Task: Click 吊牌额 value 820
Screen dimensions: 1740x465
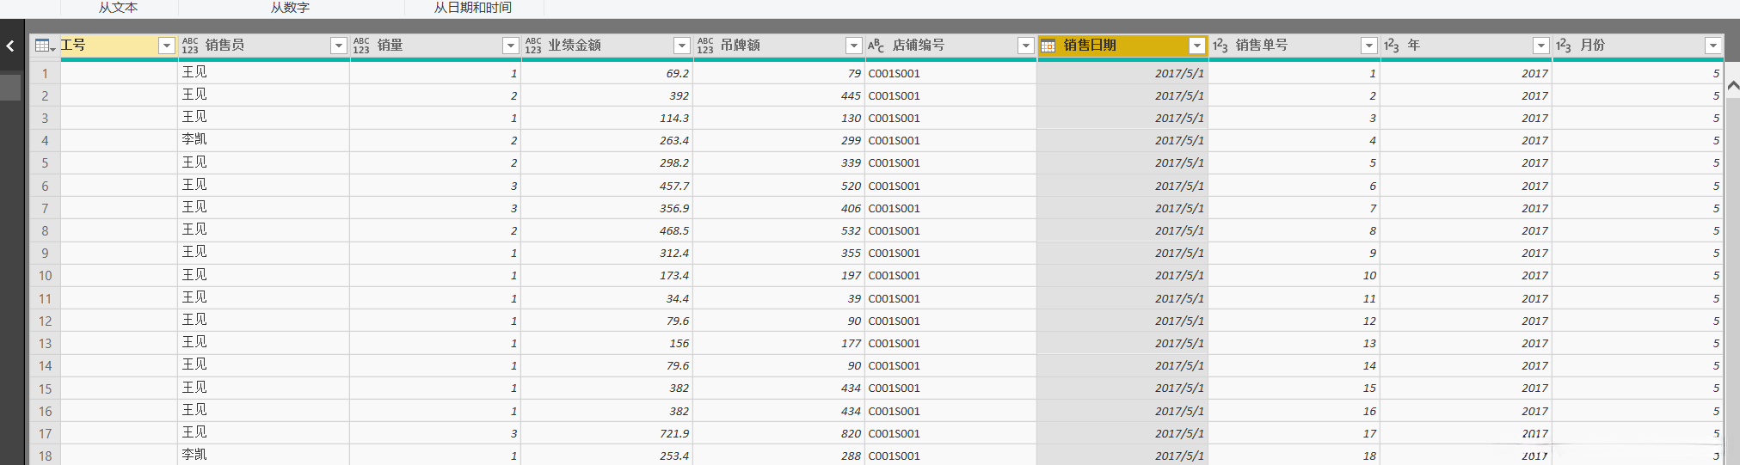Action: pos(778,433)
